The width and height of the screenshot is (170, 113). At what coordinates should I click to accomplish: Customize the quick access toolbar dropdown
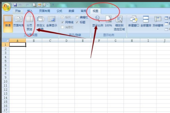click(53, 5)
